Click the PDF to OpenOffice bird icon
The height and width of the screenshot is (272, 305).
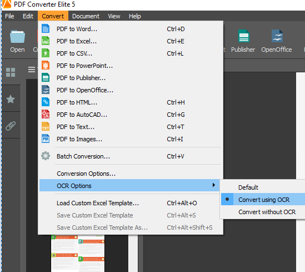coord(46,90)
